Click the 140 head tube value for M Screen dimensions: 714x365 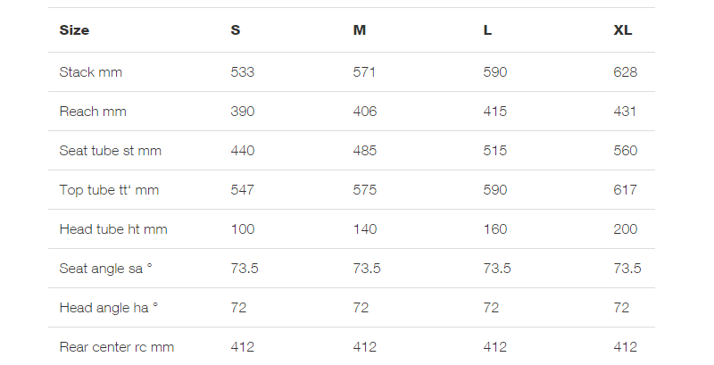(x=365, y=229)
